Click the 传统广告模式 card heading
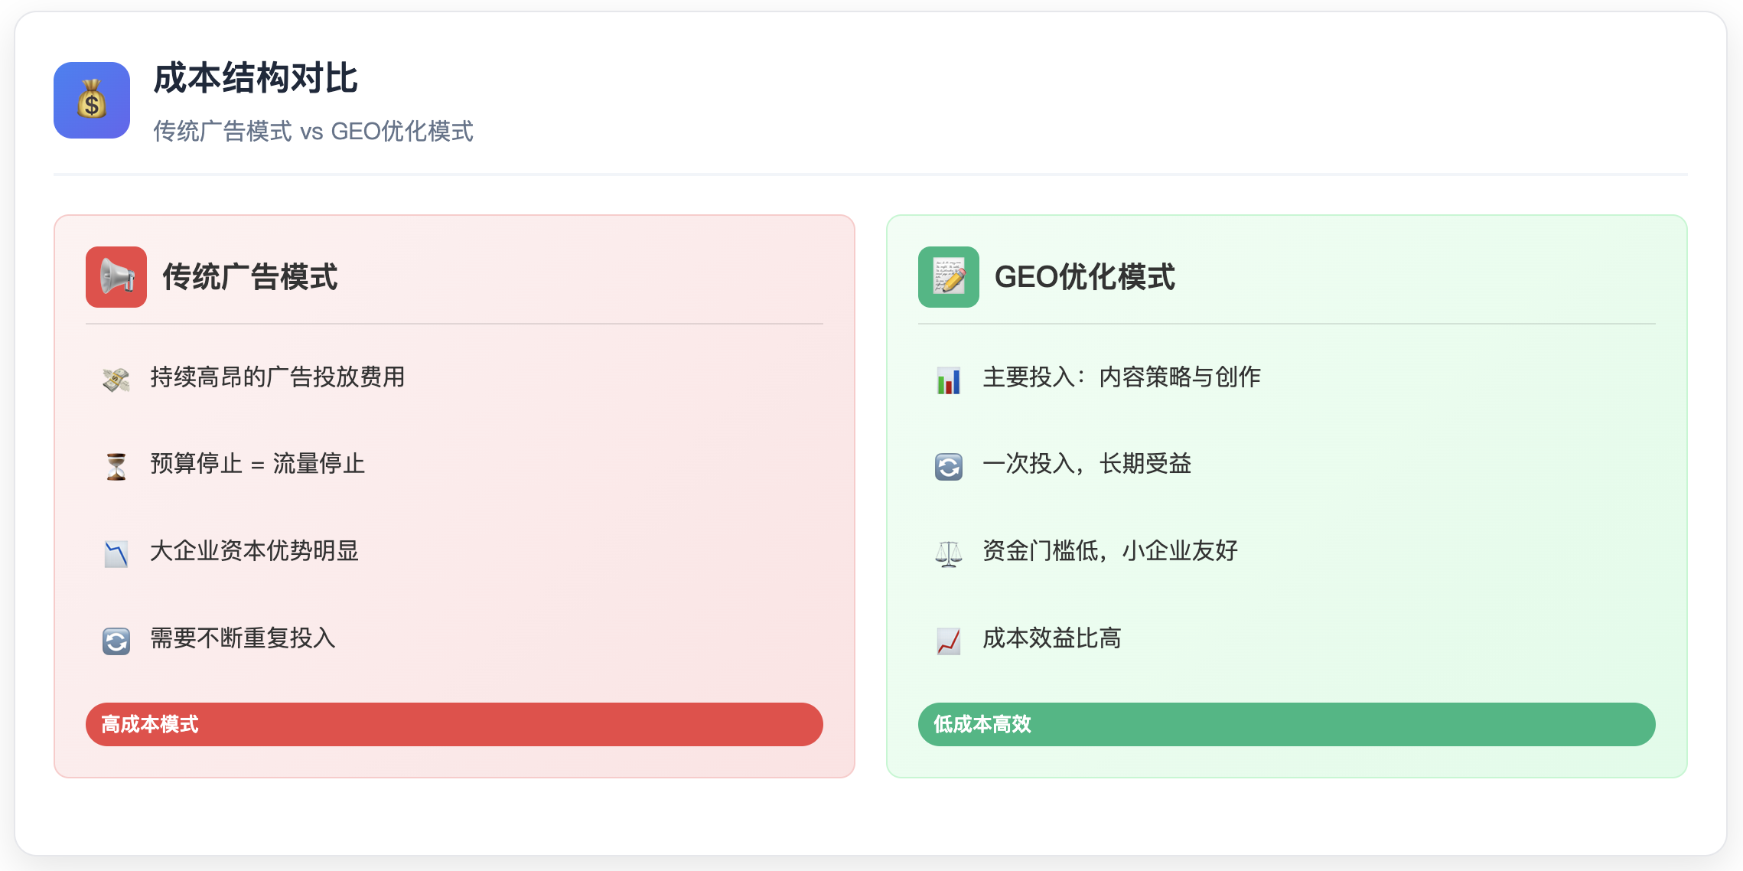The image size is (1743, 871). 249,277
